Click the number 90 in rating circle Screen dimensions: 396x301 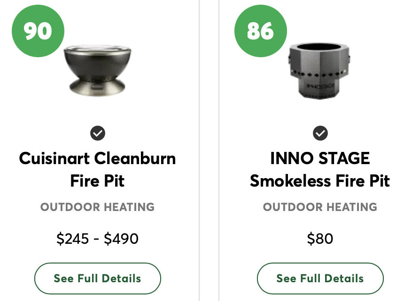(x=38, y=31)
